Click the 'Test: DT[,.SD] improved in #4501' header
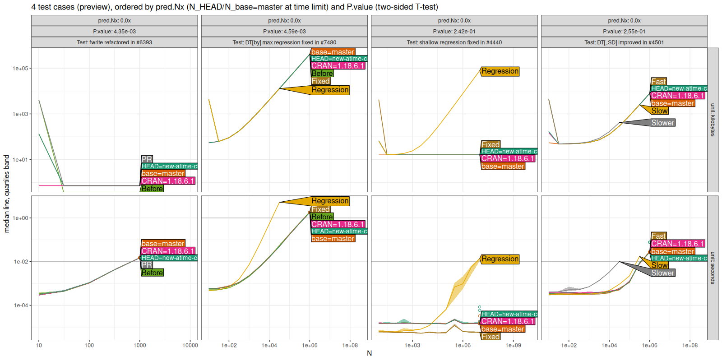 (624, 42)
